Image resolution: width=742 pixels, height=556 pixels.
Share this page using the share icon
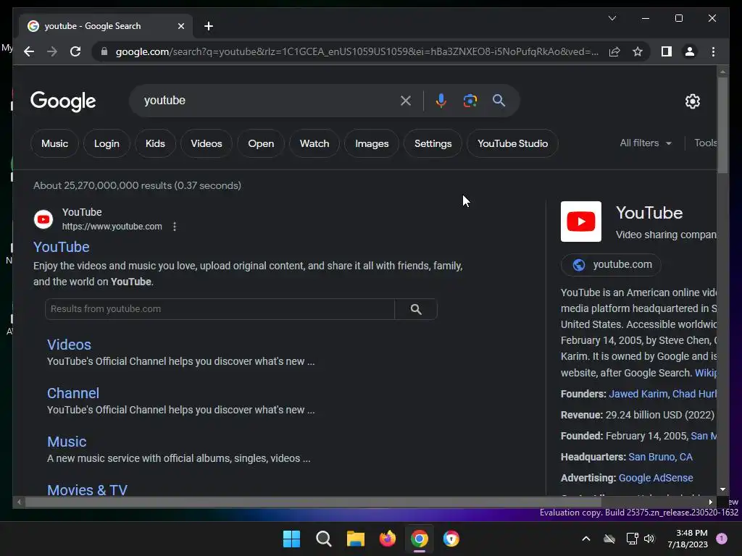coord(614,51)
